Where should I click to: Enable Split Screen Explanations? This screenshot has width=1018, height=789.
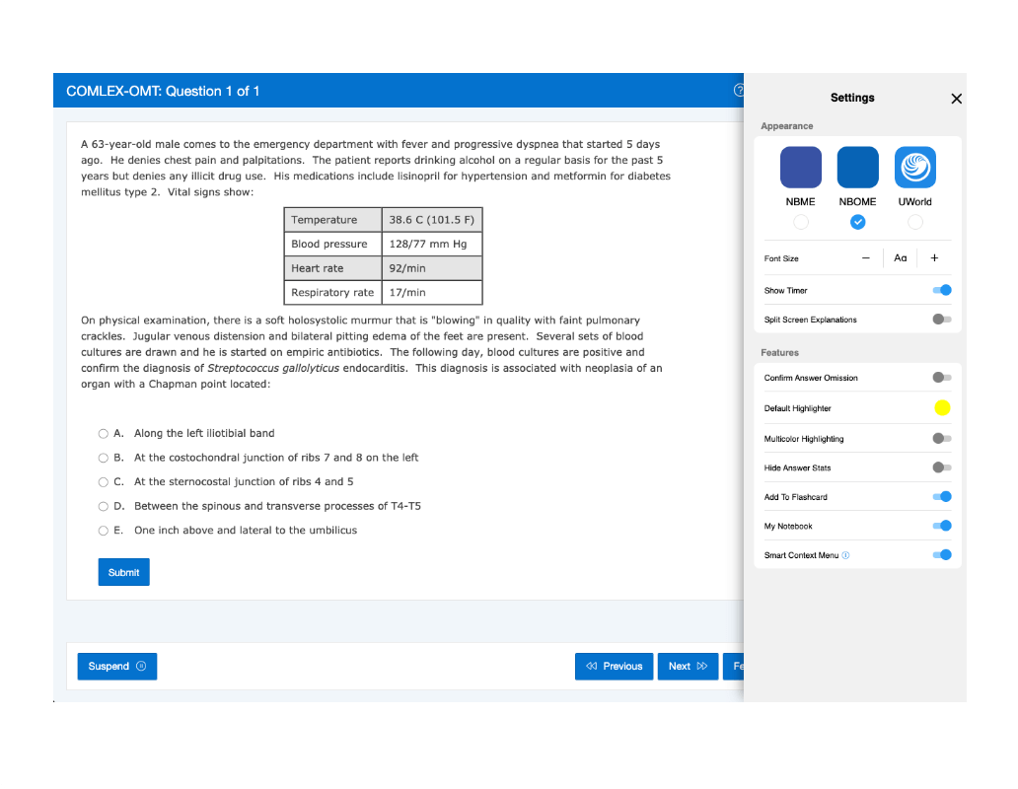(x=941, y=320)
